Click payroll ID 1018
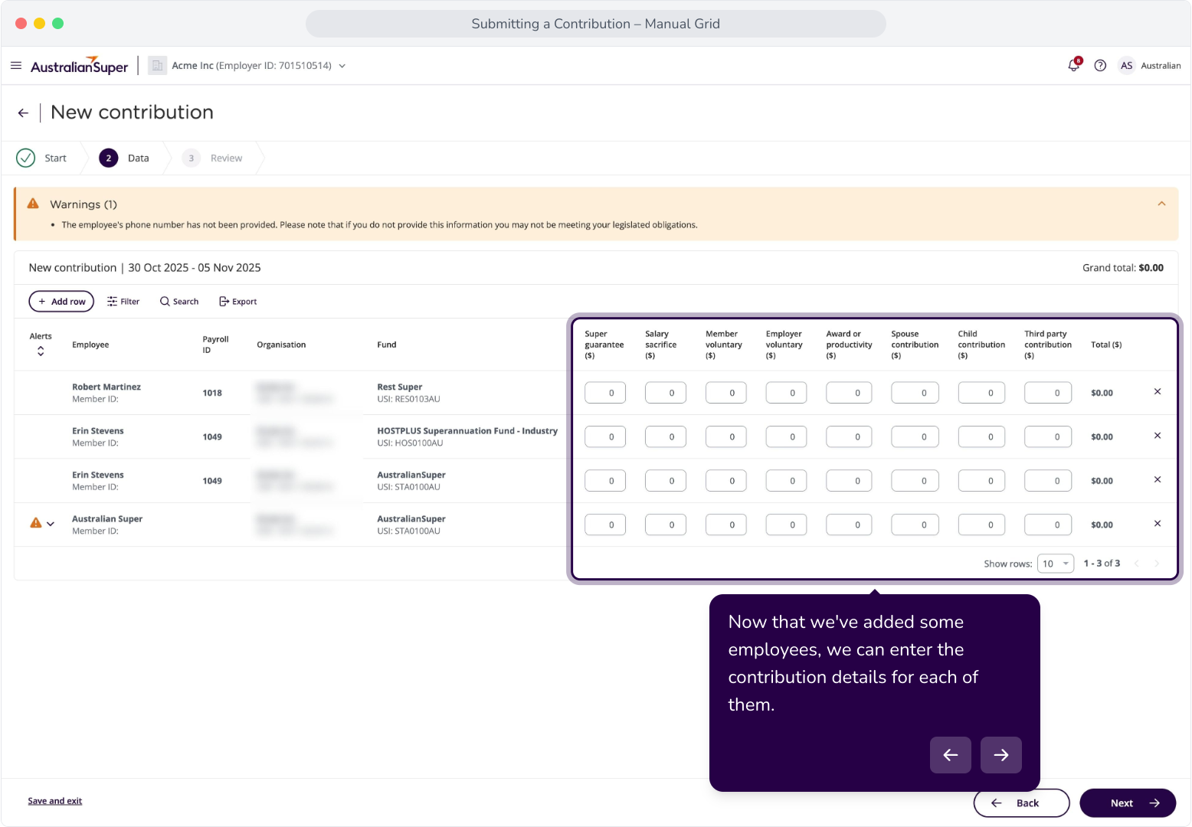 [212, 393]
